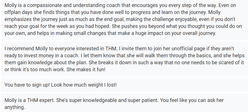Image resolution: width=248 pixels, height=112 pixels.
Task: Click the phrase 'offplan days' in the first card
Action: [19, 12]
